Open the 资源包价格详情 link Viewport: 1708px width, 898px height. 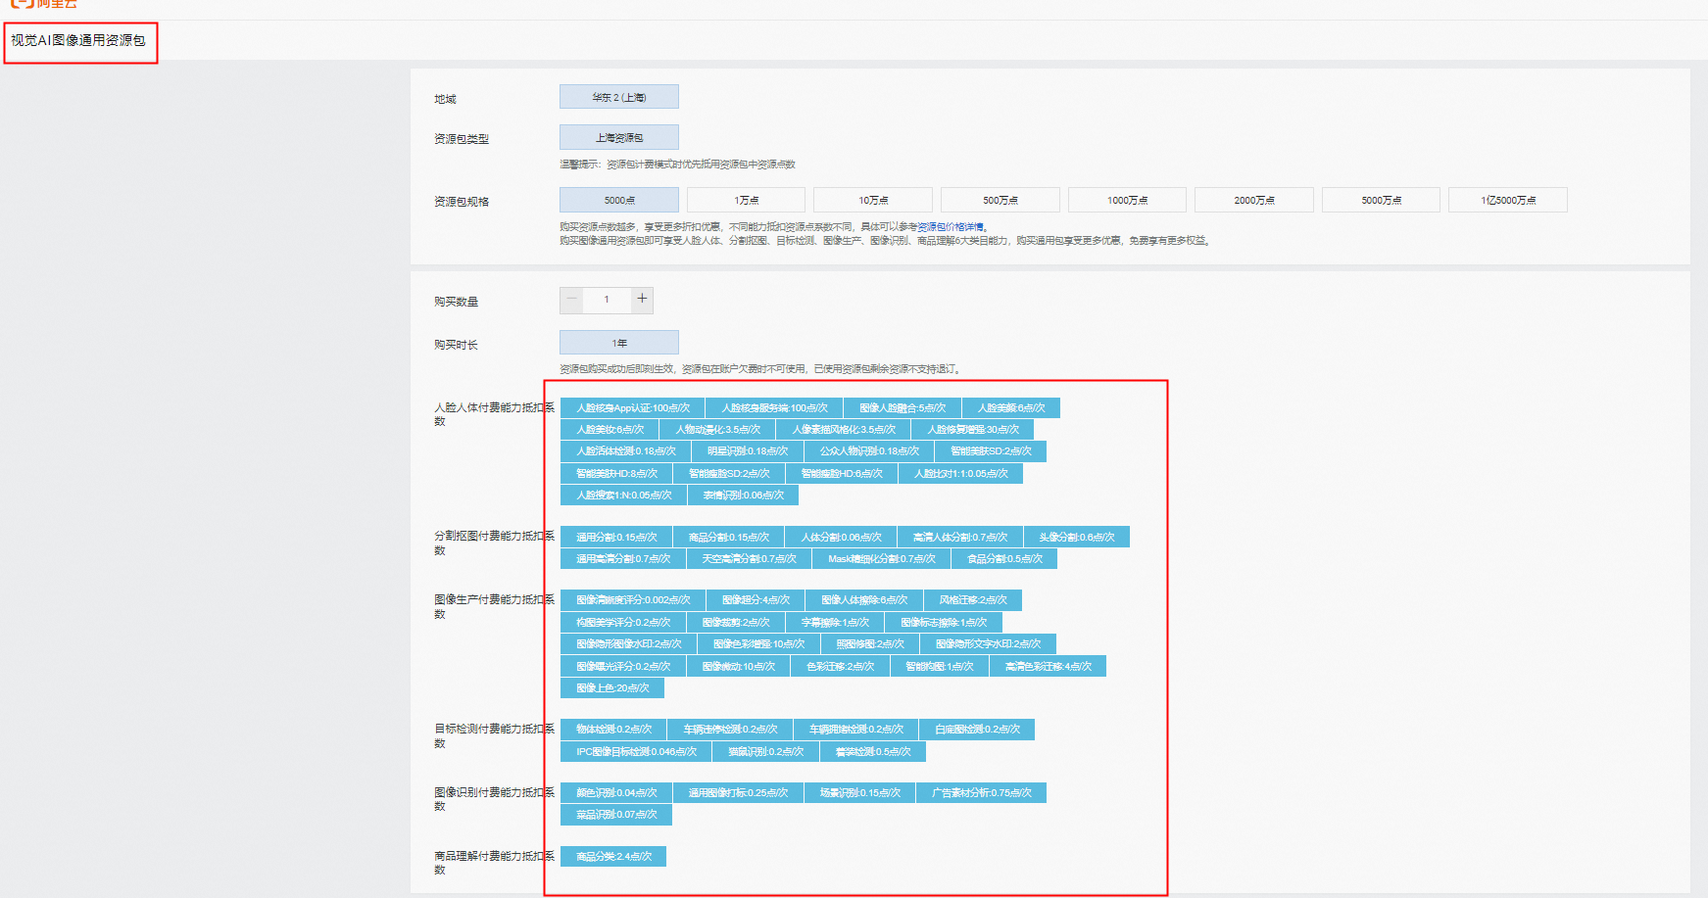[950, 227]
